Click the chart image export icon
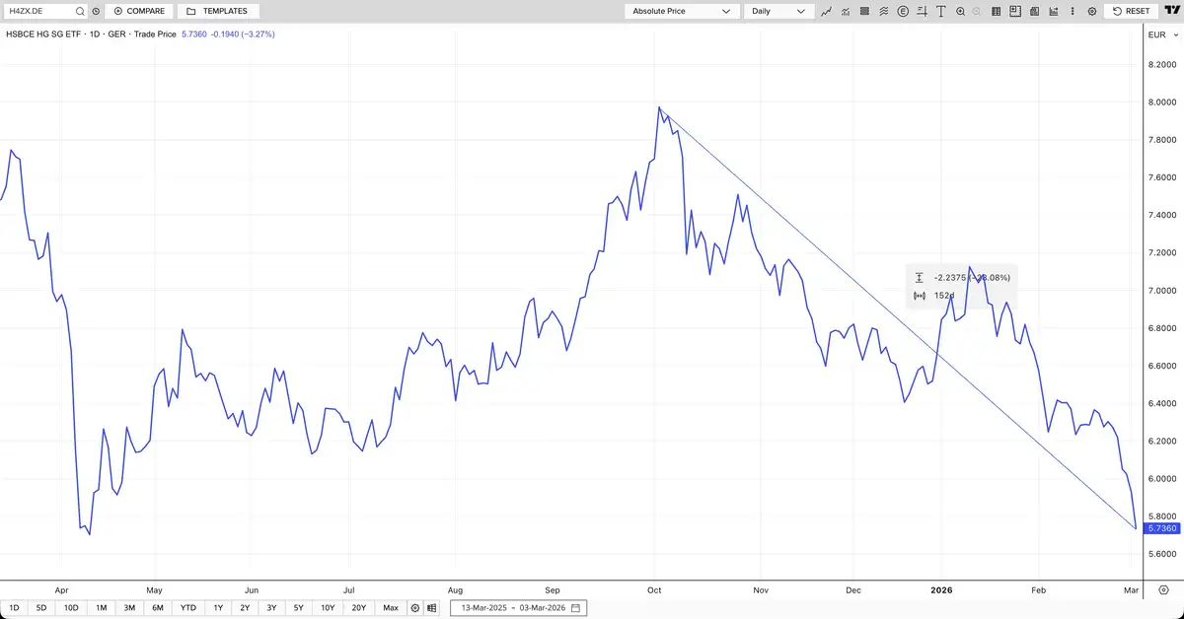This screenshot has width=1184, height=619. pos(1053,11)
